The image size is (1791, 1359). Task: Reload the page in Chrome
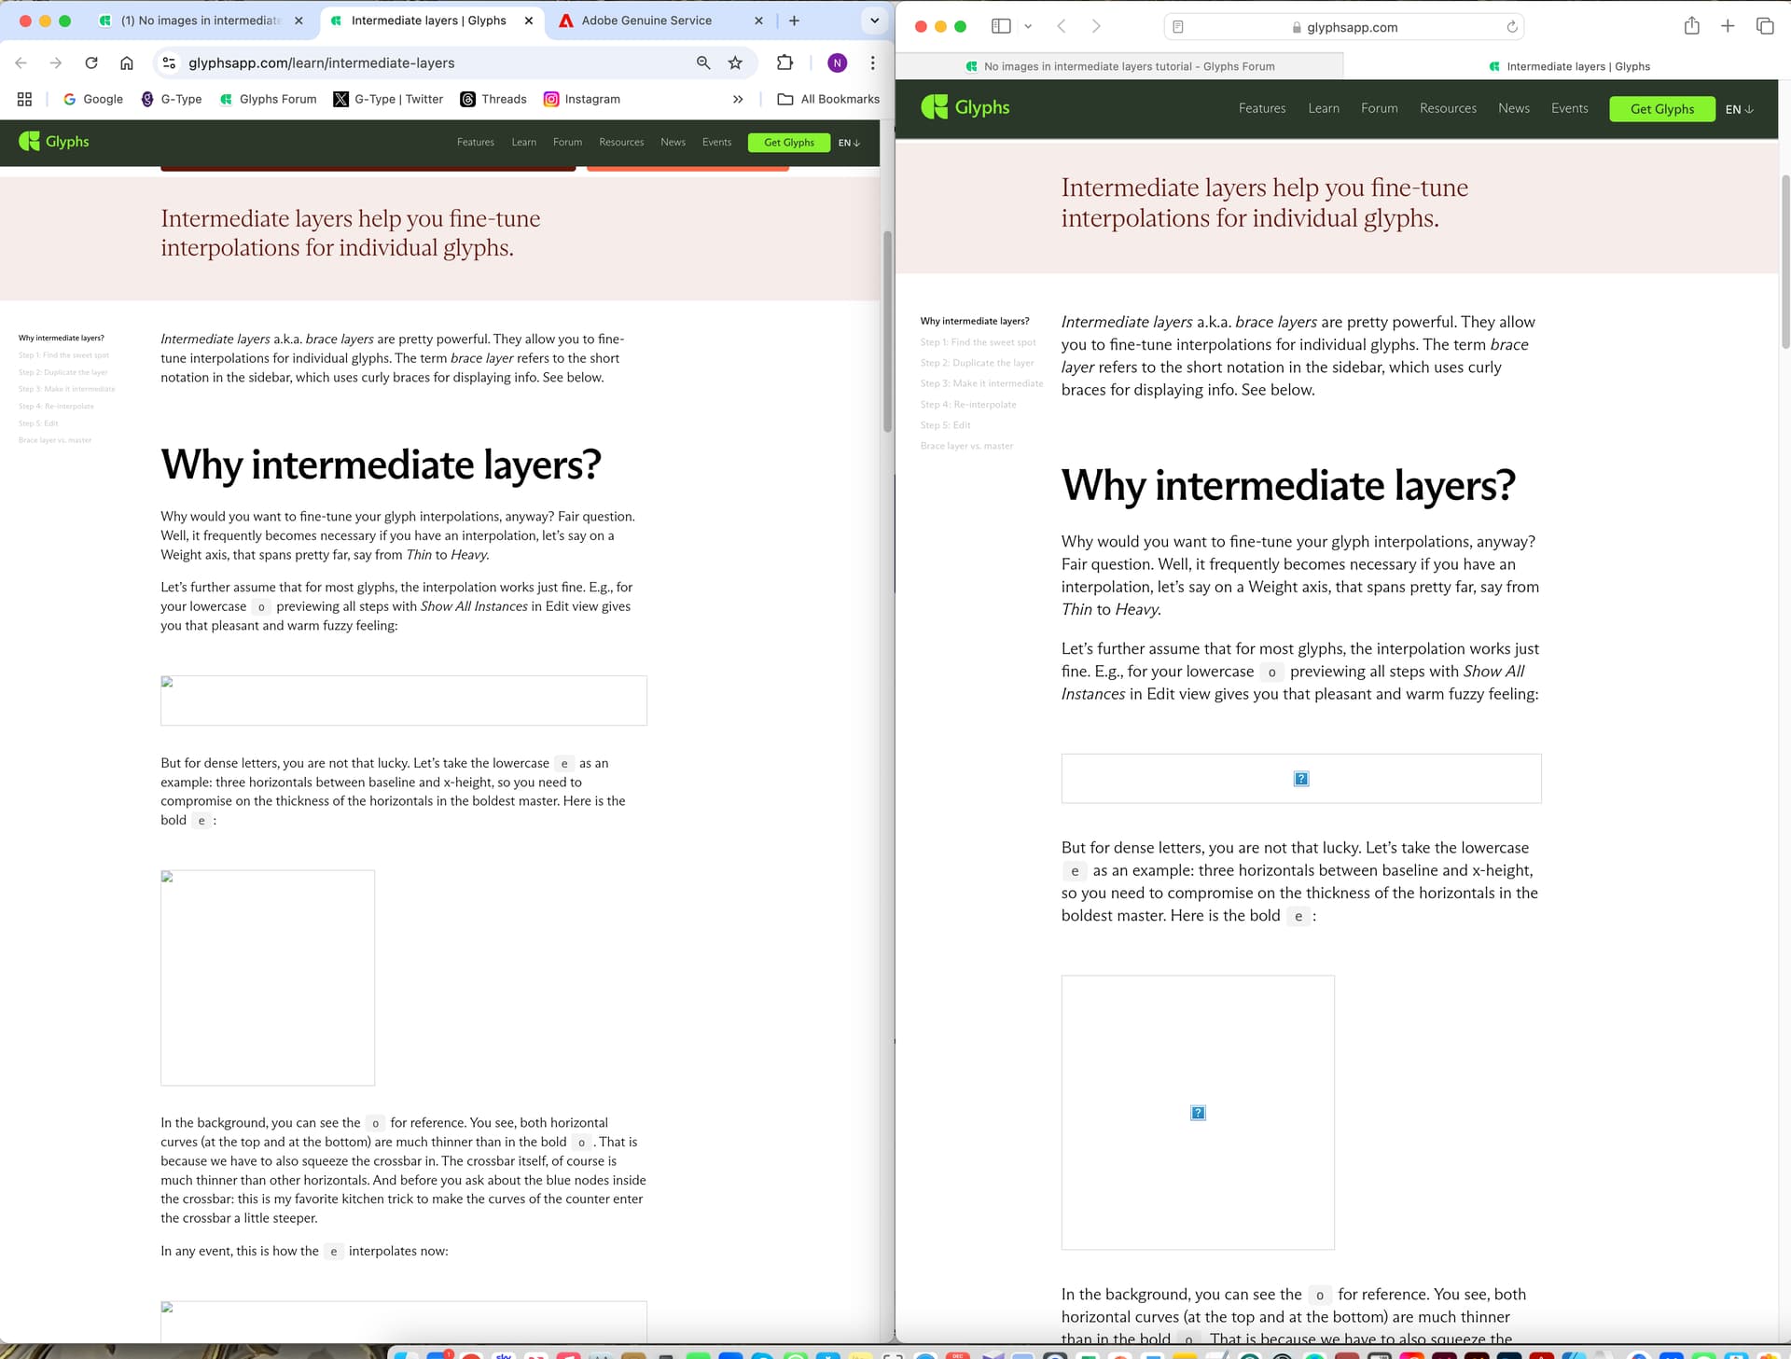[x=91, y=62]
